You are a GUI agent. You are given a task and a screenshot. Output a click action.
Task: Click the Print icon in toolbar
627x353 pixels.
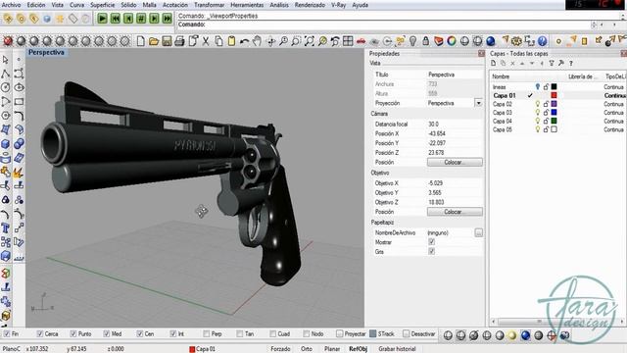coord(179,41)
